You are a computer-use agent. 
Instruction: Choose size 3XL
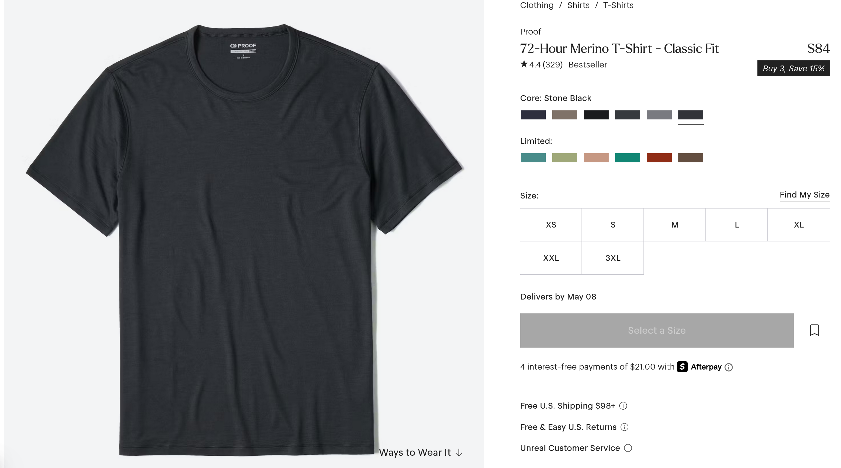pyautogui.click(x=613, y=258)
